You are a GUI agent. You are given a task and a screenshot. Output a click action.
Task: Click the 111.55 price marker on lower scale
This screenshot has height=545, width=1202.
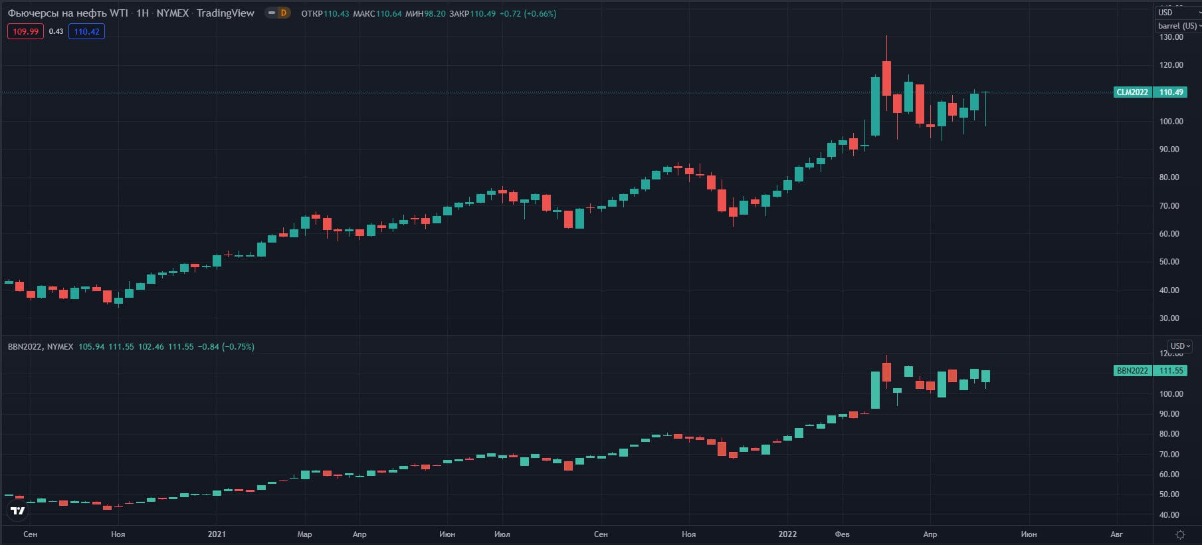point(1171,371)
